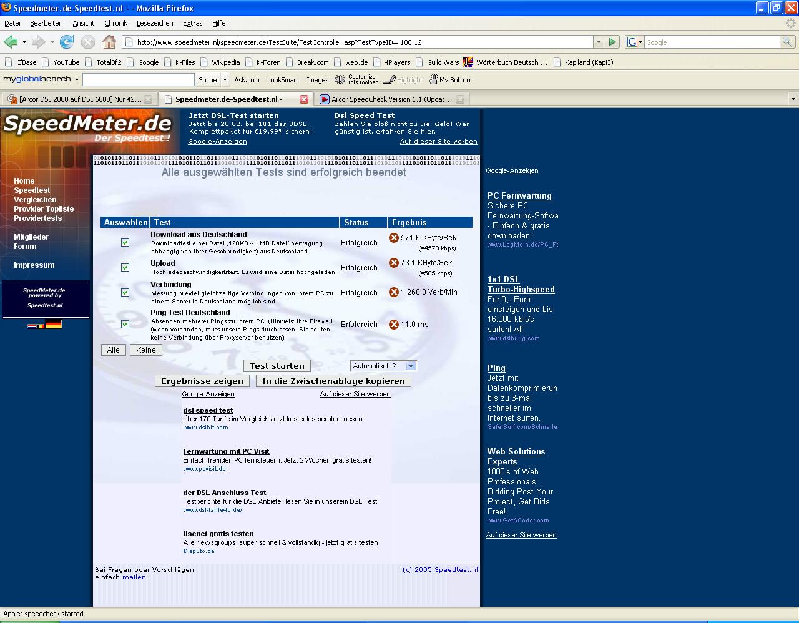This screenshot has width=799, height=623.
Task: Click the Keine button
Action: point(146,350)
